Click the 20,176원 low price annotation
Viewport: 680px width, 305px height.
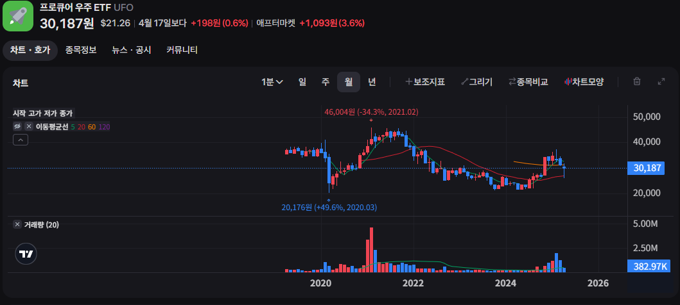329,208
